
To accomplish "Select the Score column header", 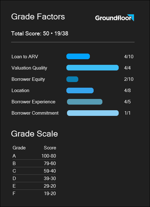I will [50, 148].
